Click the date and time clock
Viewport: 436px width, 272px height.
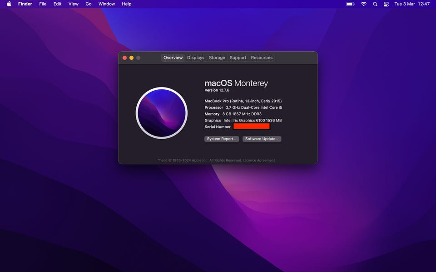pyautogui.click(x=412, y=4)
